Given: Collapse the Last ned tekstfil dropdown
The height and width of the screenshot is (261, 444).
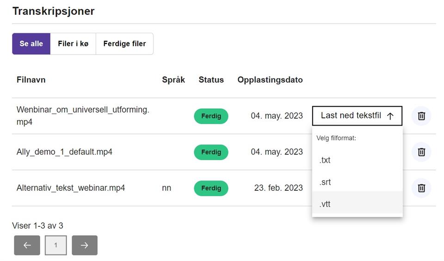Looking at the screenshot, I should (x=357, y=116).
